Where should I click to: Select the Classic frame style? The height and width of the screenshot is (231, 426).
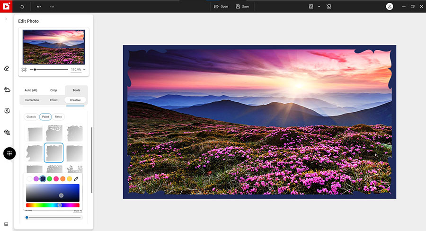click(x=31, y=116)
